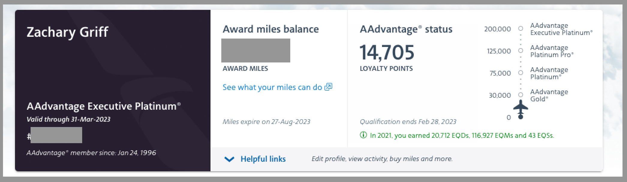627x182 pixels.
Task: Open the Helpful links section label
Action: pos(263,159)
